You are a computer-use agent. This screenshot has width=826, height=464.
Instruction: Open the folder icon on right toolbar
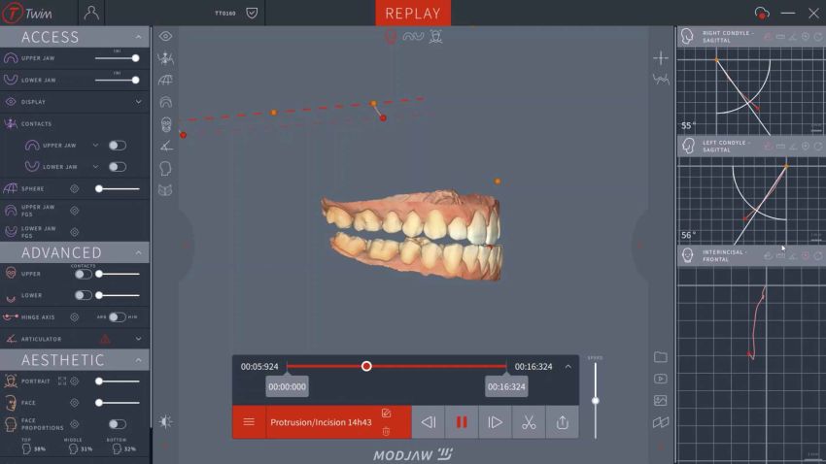pos(661,357)
